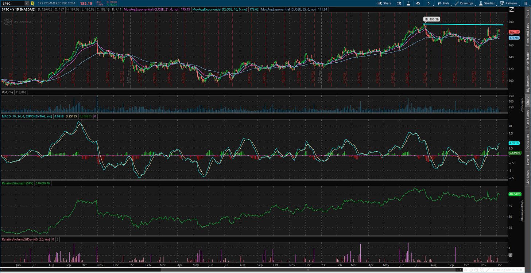Click the red 182.19 price axis label
Viewport: 531px width, 273px height.
514,32
